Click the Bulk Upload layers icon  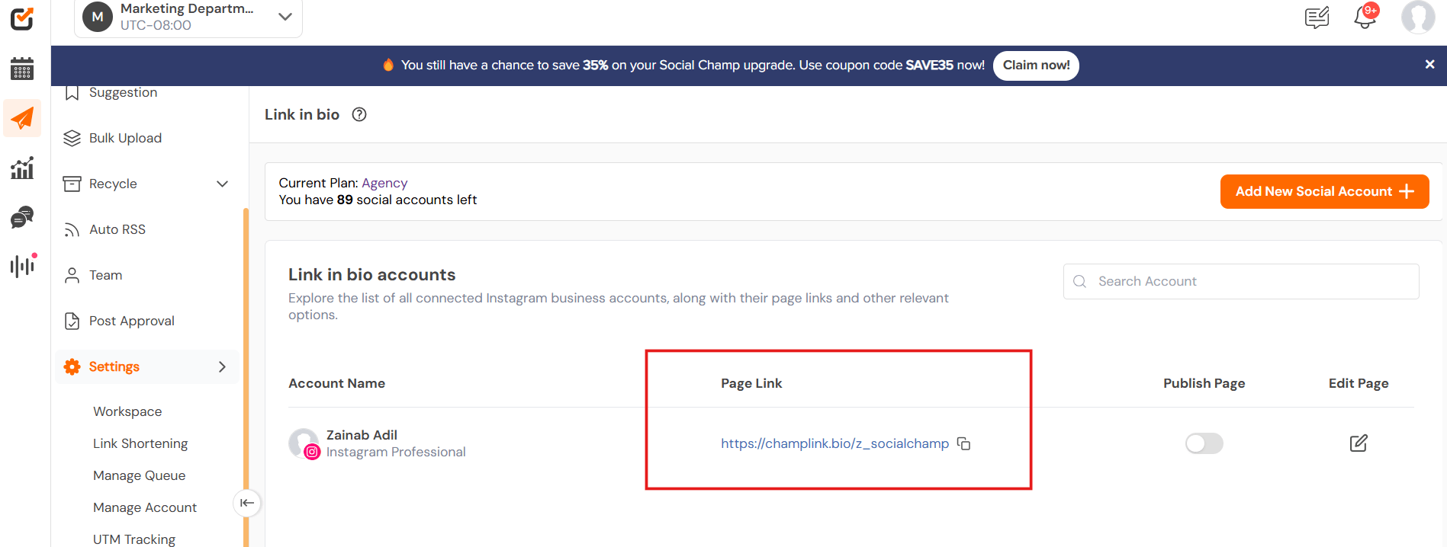point(72,138)
